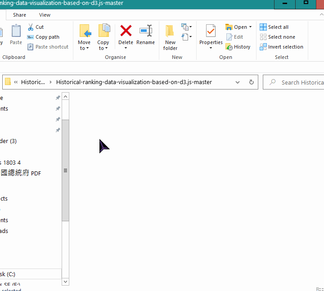
Task: Click the Rename icon
Action: click(146, 31)
